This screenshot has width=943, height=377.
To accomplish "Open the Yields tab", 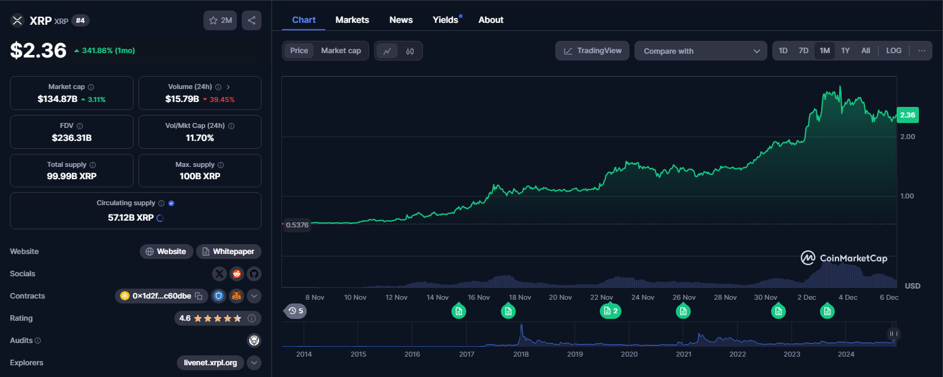I will pyautogui.click(x=445, y=20).
